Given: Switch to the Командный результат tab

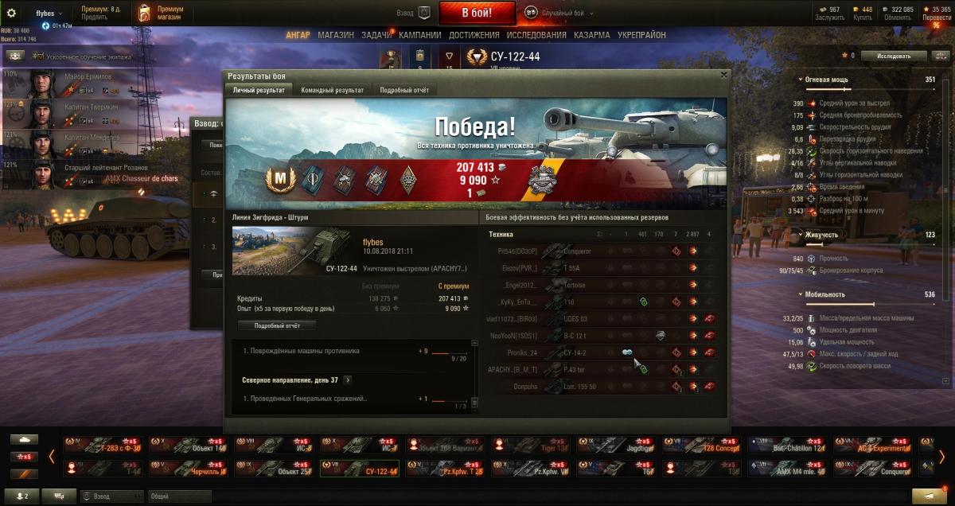Looking at the screenshot, I should click(332, 91).
